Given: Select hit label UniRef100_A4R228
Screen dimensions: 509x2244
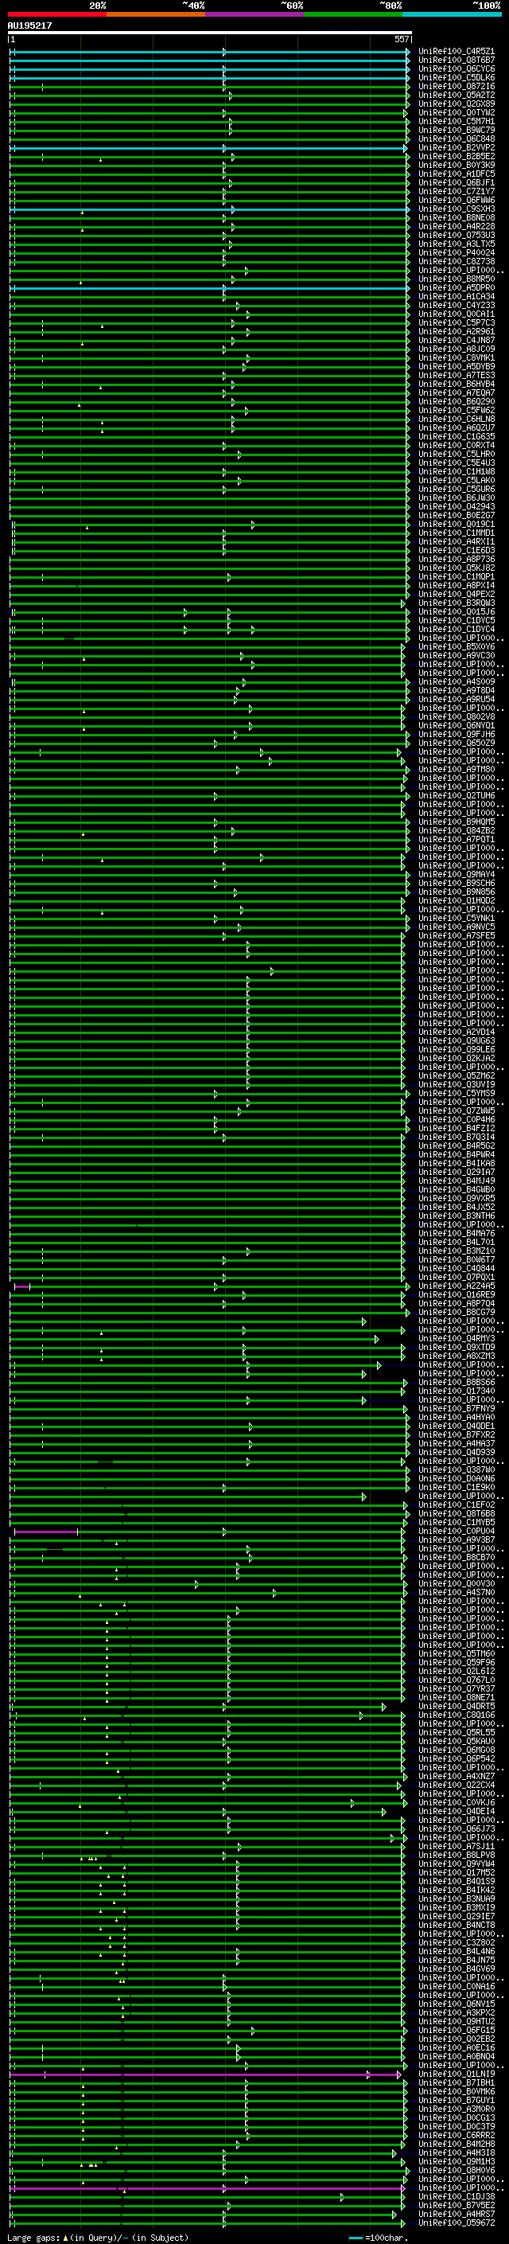Looking at the screenshot, I should pos(456,228).
